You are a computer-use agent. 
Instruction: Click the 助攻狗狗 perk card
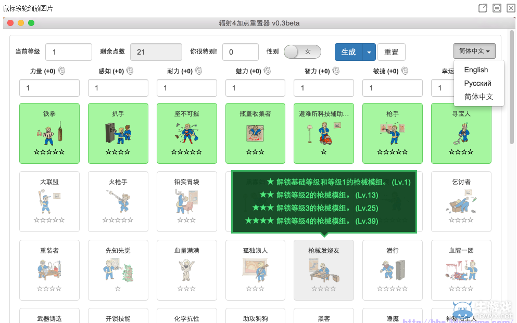coord(255,316)
